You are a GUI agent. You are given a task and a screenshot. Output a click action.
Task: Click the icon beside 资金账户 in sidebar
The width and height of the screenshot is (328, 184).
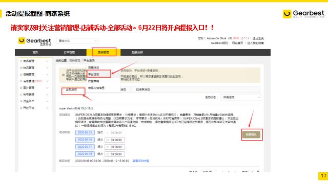(21, 101)
